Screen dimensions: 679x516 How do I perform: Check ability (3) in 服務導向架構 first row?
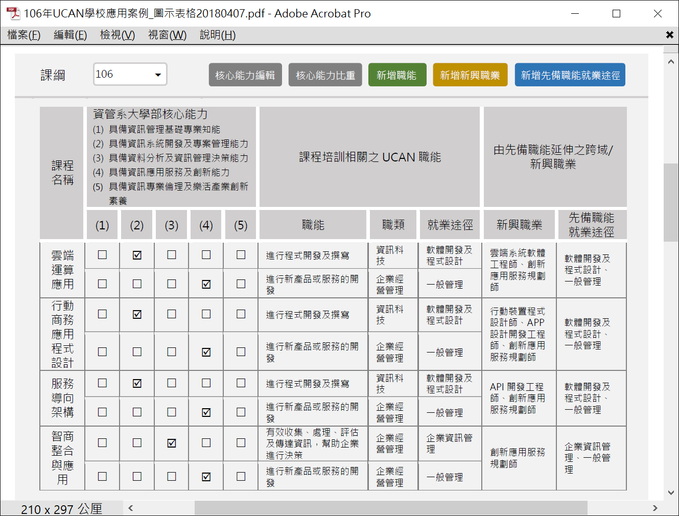[x=172, y=383]
